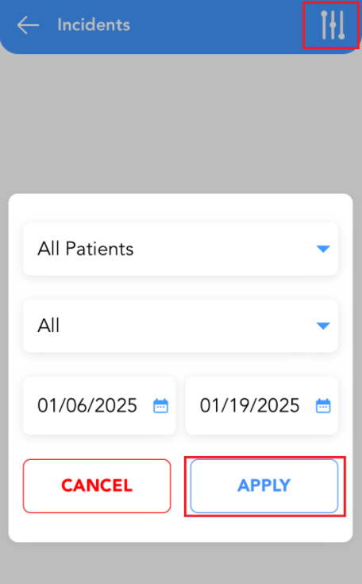Click white dialog padding above All Patients
The width and height of the screenshot is (362, 584).
181,208
